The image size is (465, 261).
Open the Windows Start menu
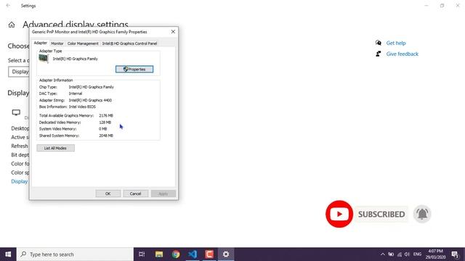pyautogui.click(x=8, y=254)
